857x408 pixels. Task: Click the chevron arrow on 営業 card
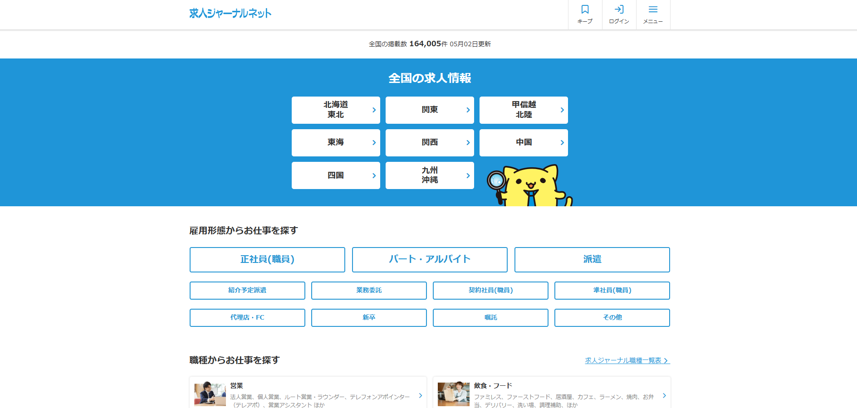coord(421,396)
